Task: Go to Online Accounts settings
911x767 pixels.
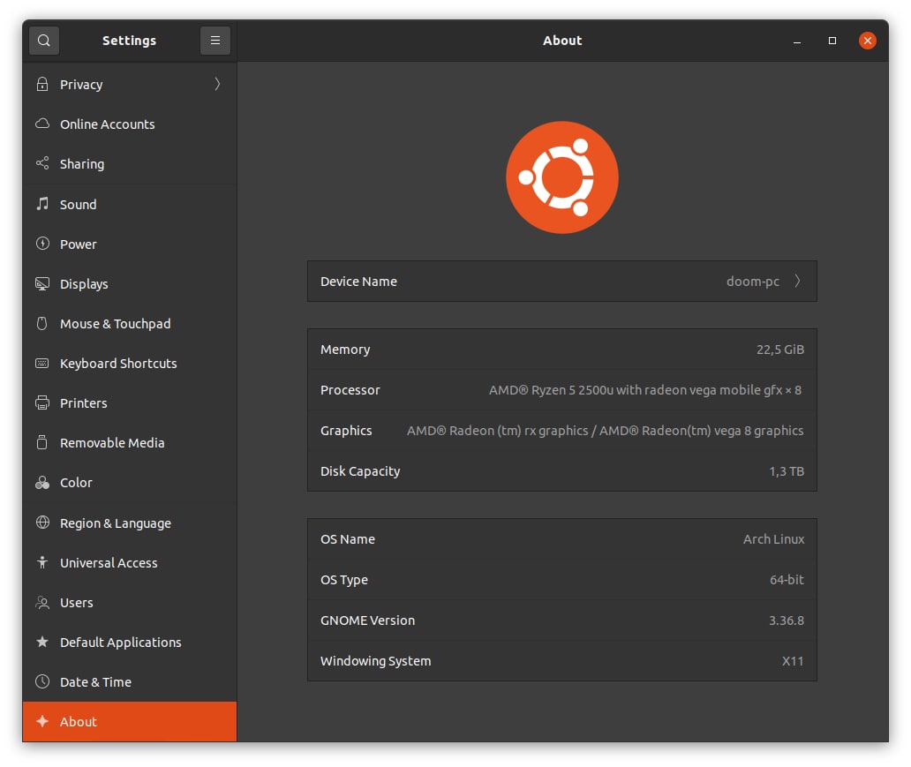Action: pyautogui.click(x=130, y=124)
